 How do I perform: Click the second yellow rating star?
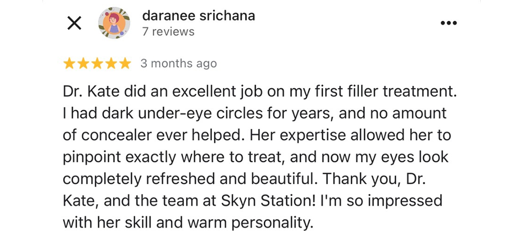coord(83,64)
